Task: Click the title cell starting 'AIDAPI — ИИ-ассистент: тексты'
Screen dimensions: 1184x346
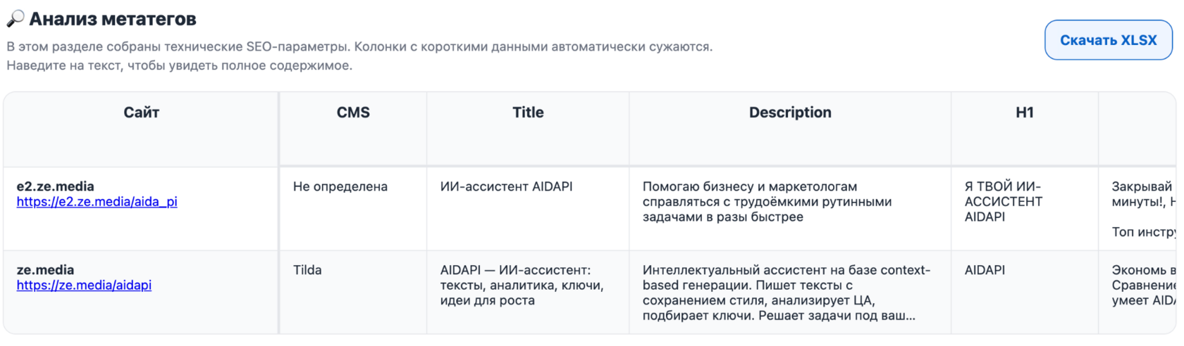Action: pos(522,286)
